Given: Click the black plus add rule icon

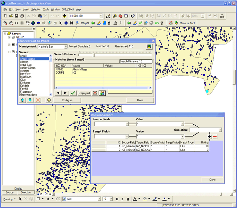Looking at the screenshot, I should coord(210,136).
